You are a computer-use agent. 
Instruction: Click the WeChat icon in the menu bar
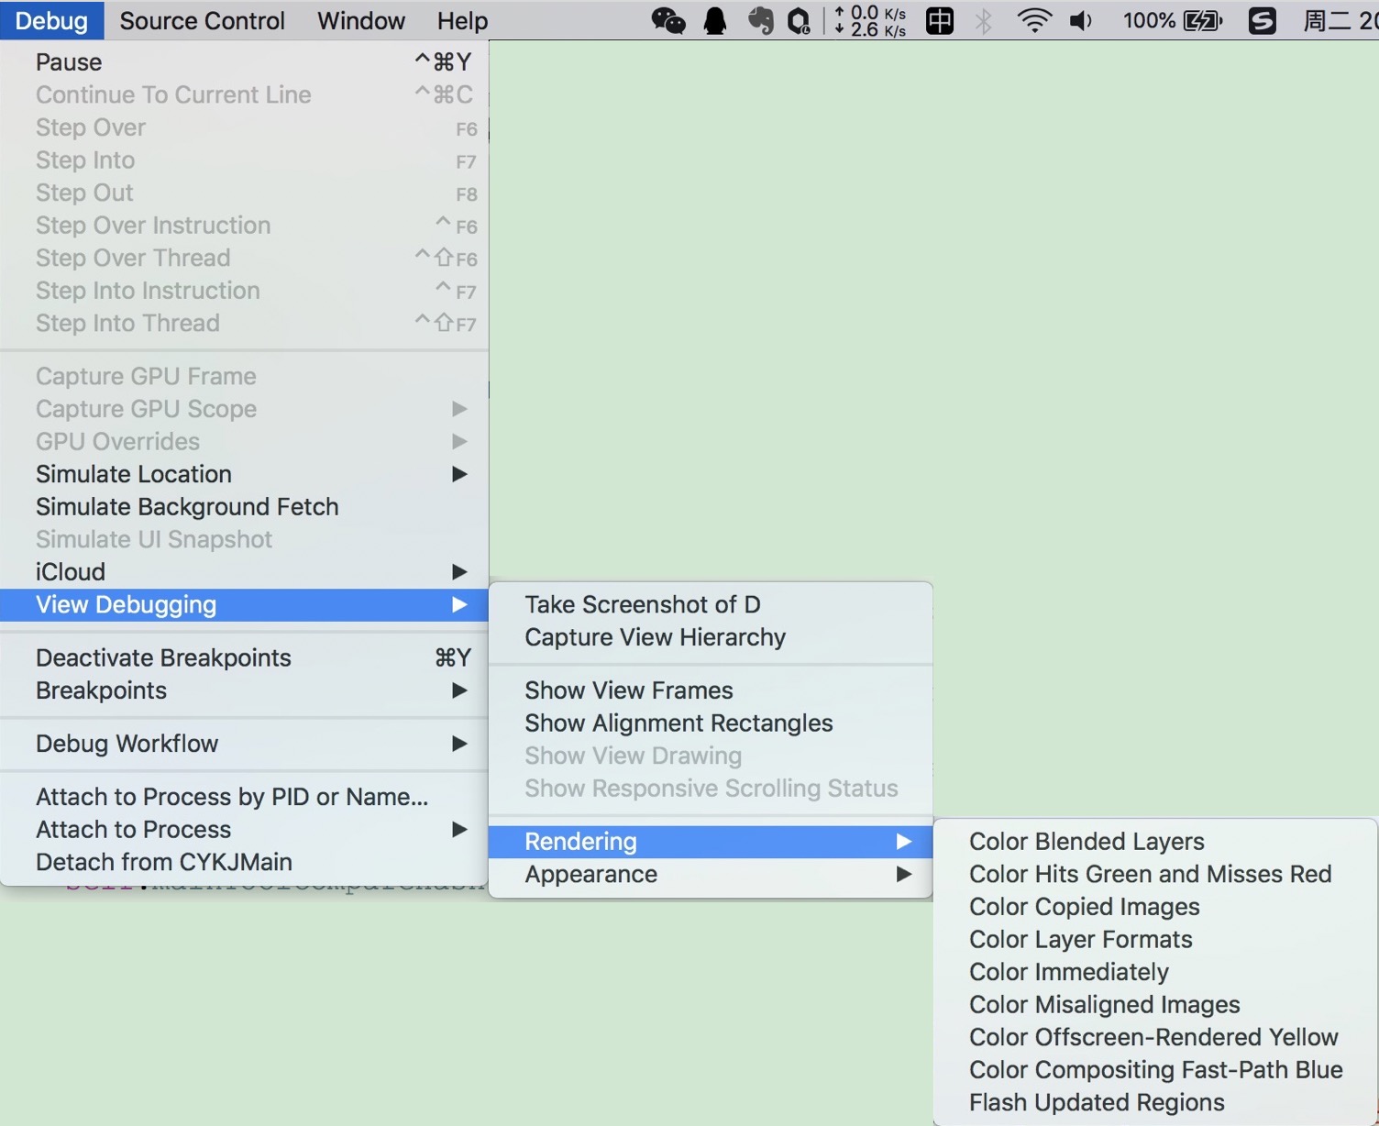[x=668, y=20]
